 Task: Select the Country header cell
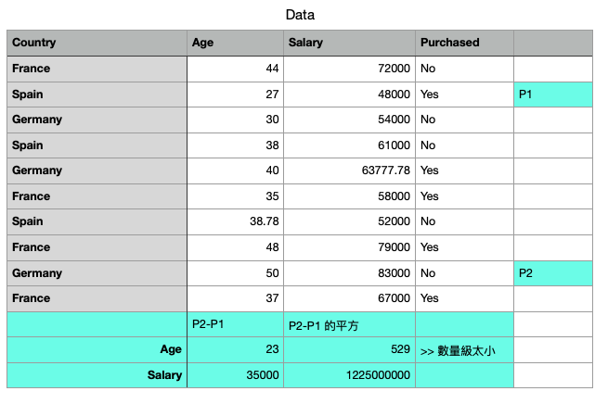(97, 43)
